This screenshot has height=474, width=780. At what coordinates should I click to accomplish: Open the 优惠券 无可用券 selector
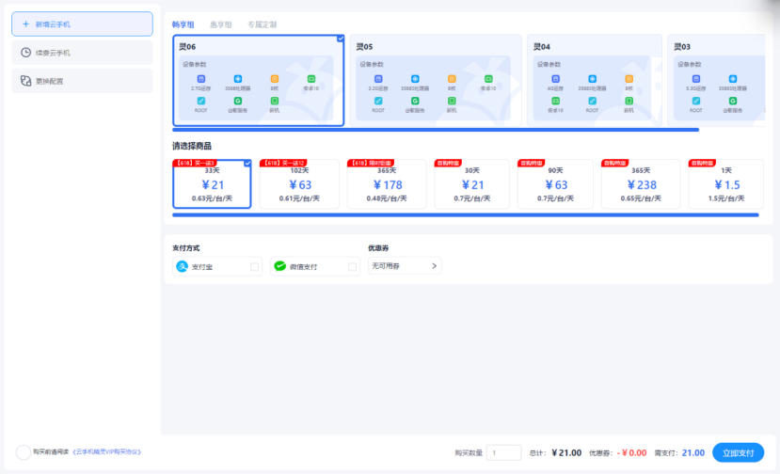(x=404, y=266)
